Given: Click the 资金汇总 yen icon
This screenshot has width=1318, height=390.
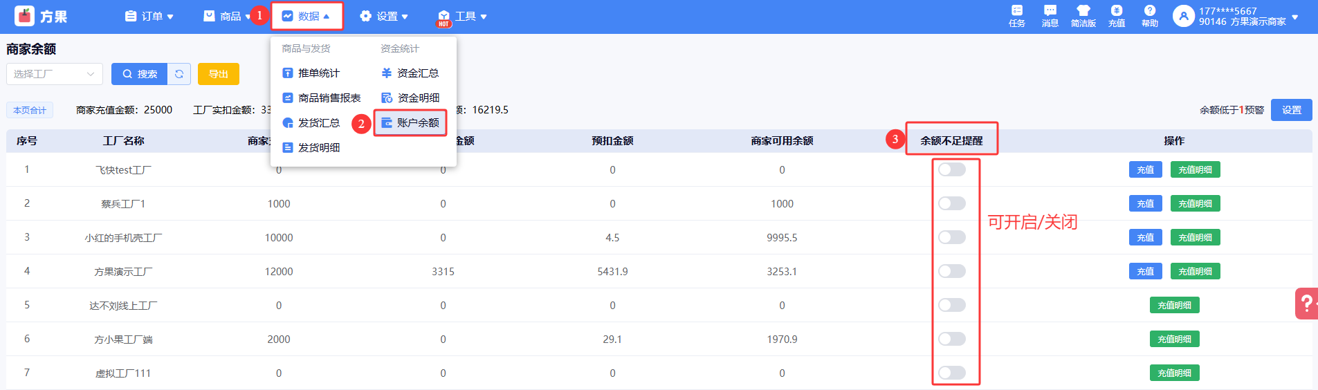Looking at the screenshot, I should [x=387, y=73].
